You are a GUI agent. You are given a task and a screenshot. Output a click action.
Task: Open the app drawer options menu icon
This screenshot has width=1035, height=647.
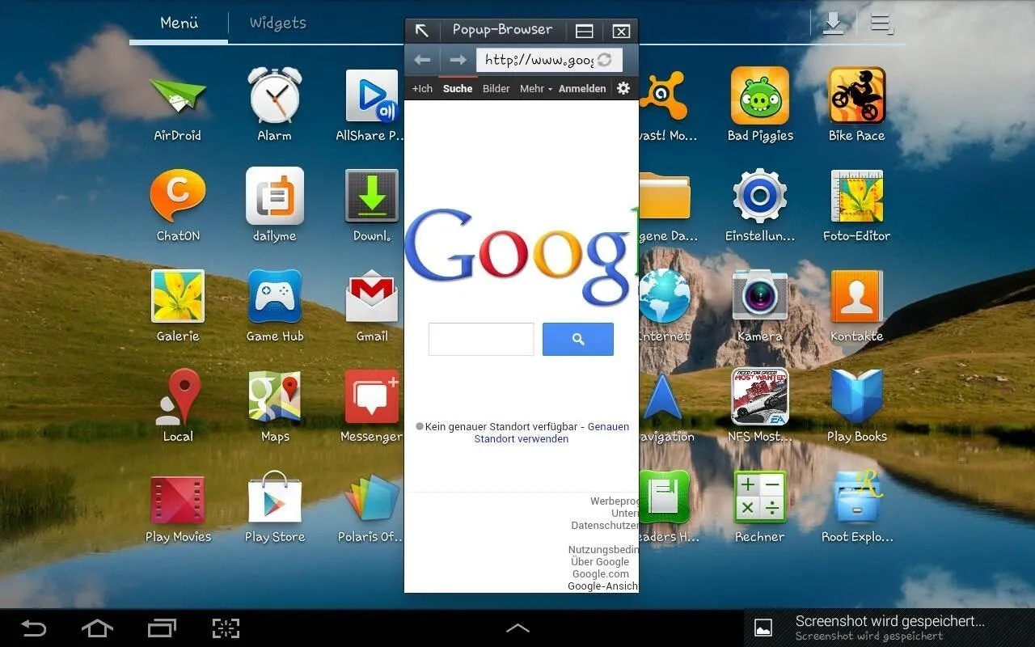click(881, 23)
